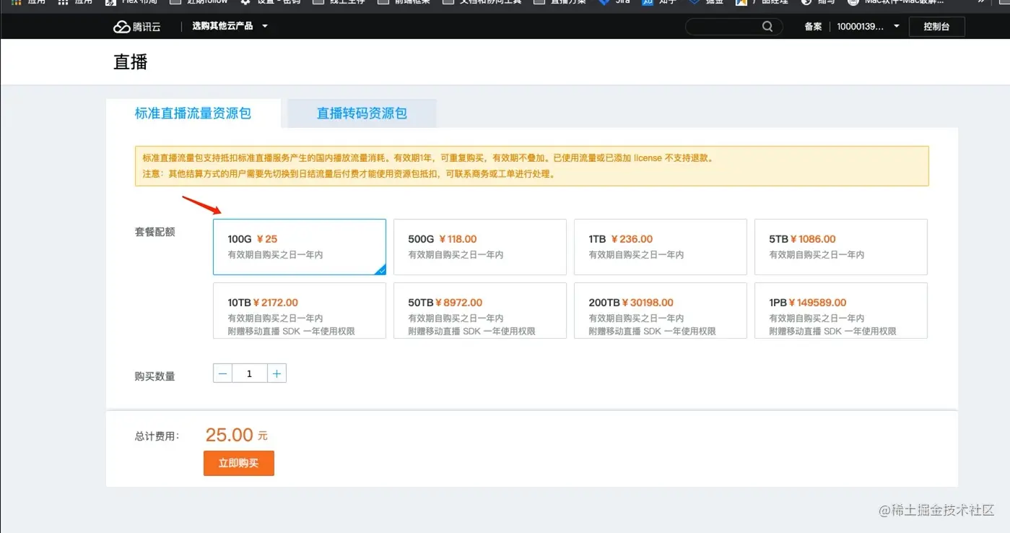1010x533 pixels.
Task: Select the 500G resource package
Action: pos(479,246)
